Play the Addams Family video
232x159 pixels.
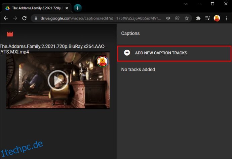point(58,80)
